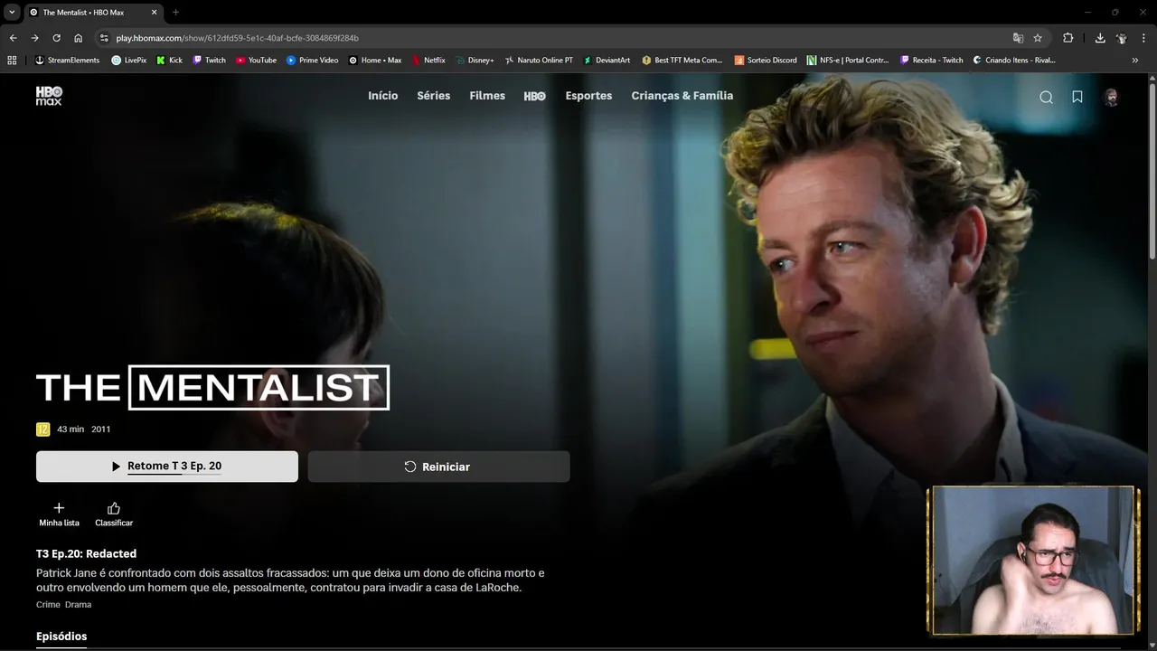Open Criando Itens - Rival bookmark

pos(1013,60)
